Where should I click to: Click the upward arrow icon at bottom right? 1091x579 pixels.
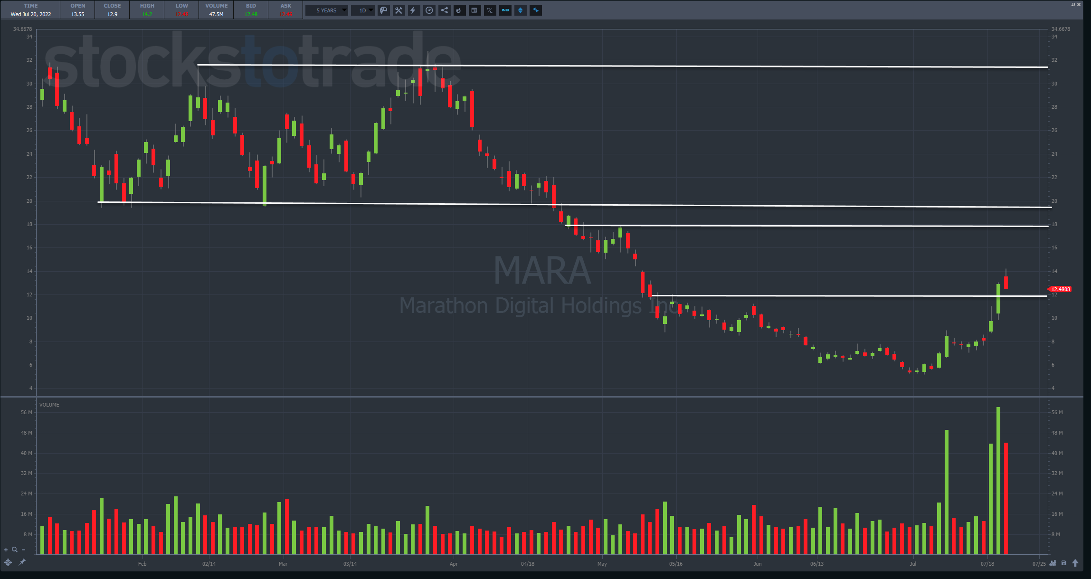[1075, 563]
